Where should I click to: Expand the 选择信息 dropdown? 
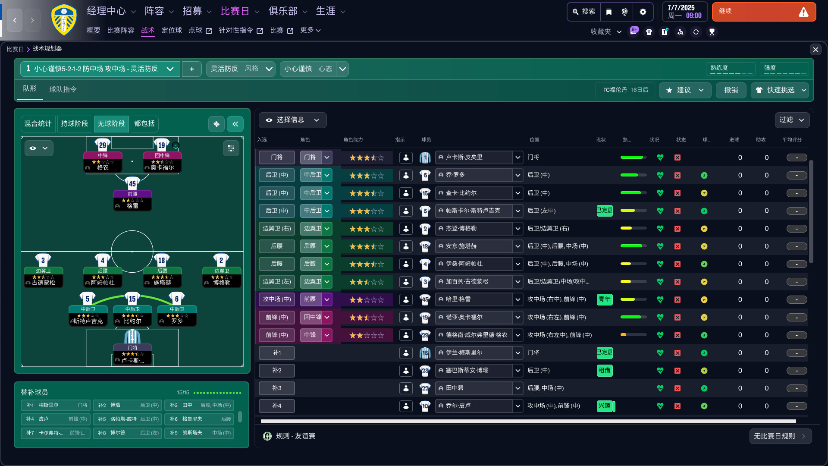[293, 120]
